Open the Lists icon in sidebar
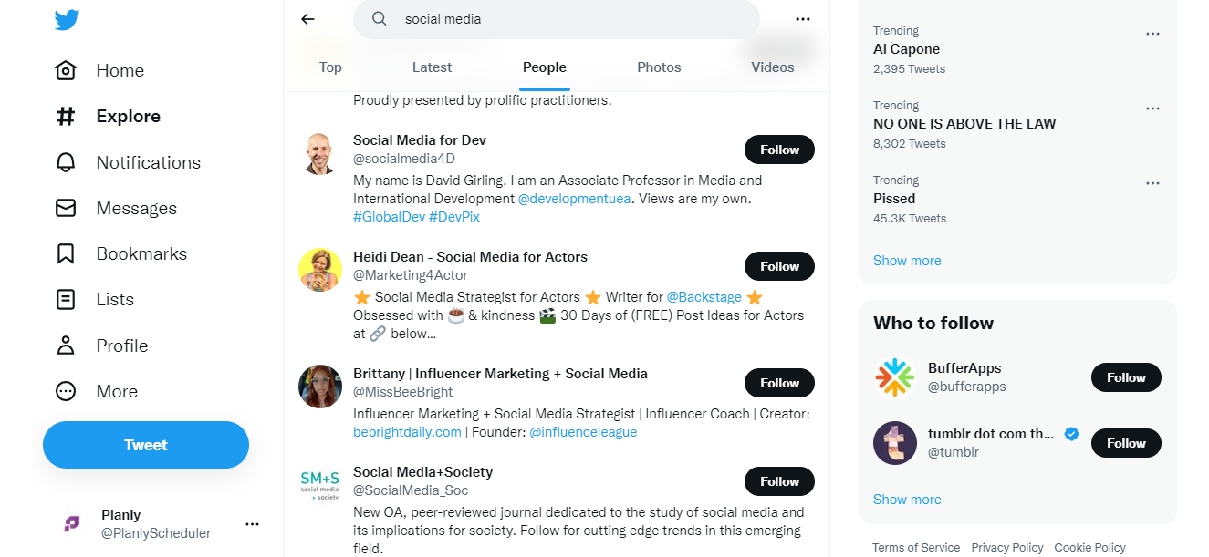 [x=66, y=299]
